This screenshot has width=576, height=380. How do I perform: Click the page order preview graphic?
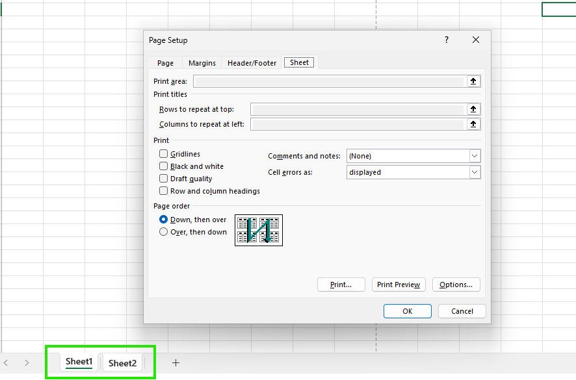click(x=258, y=230)
